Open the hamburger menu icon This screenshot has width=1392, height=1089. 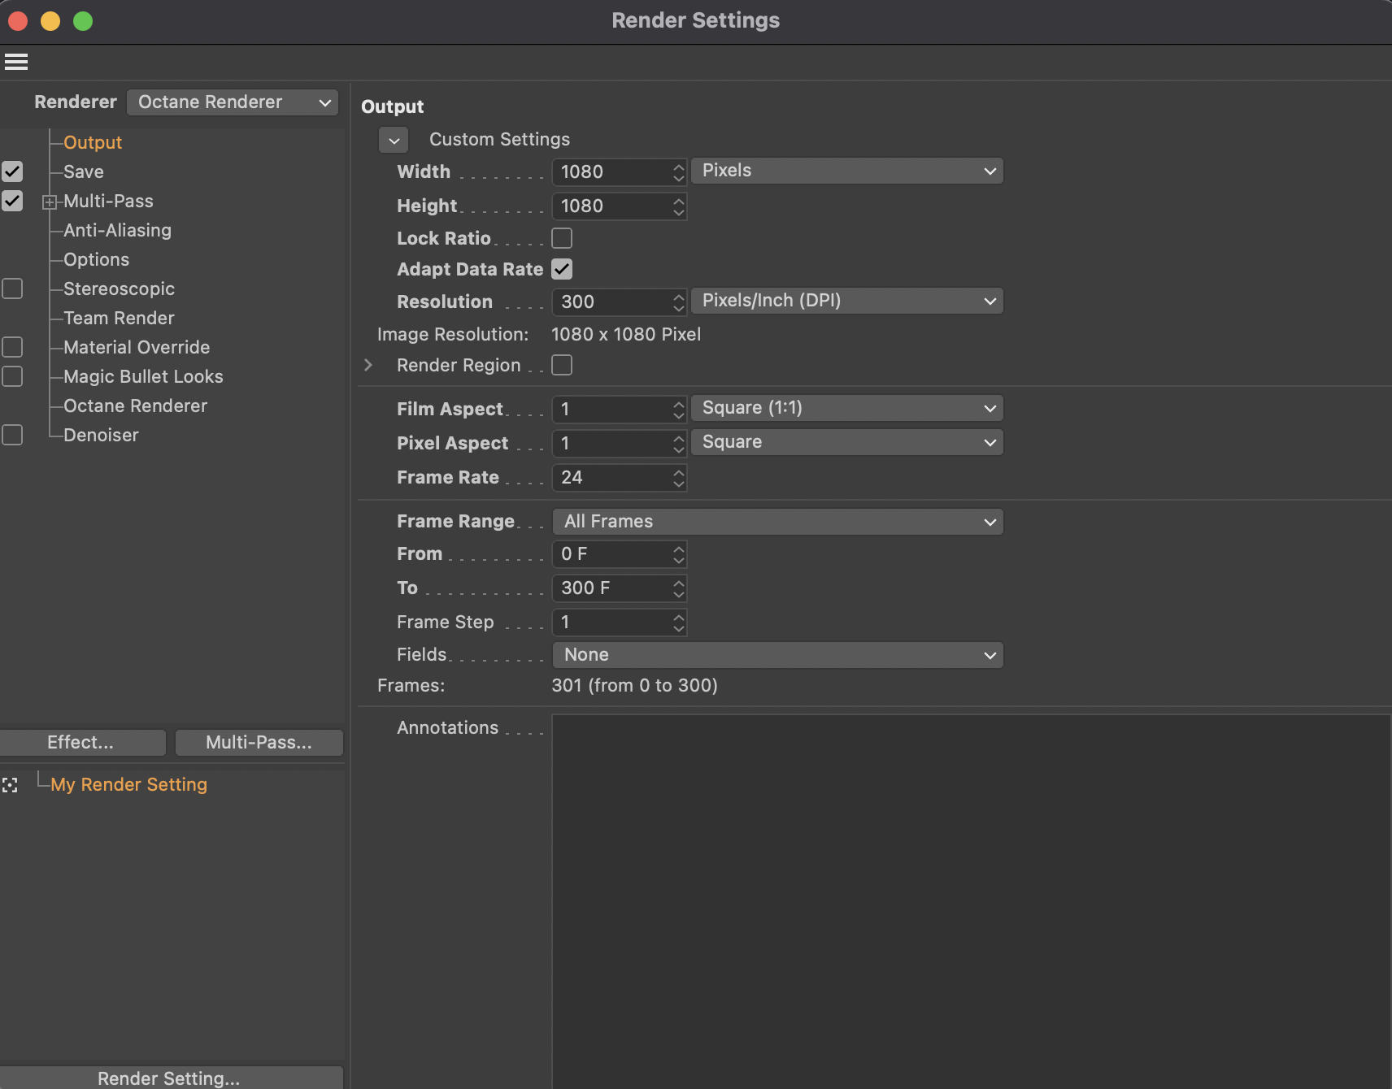(16, 62)
